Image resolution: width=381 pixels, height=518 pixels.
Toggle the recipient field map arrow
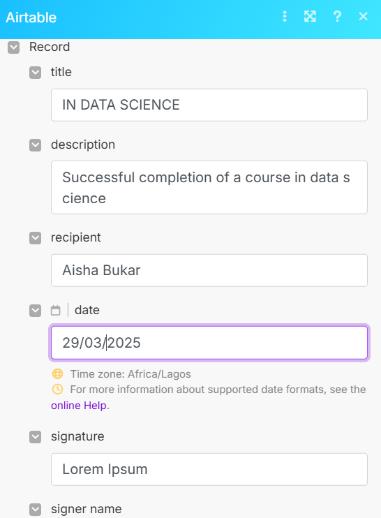[36, 238]
